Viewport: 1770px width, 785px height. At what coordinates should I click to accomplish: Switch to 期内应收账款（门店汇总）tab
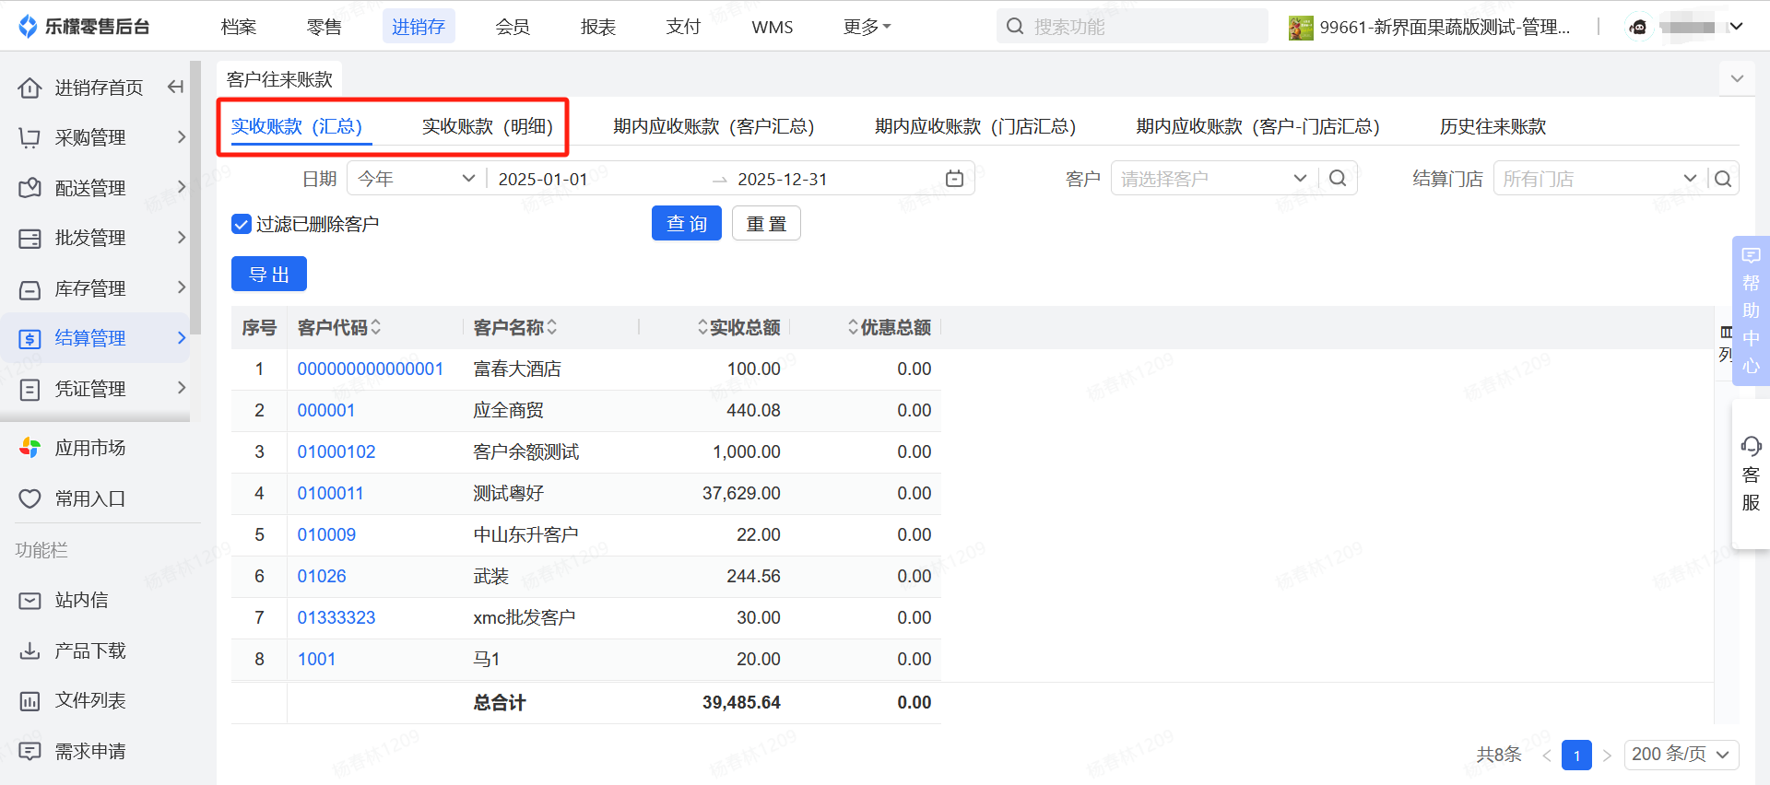pos(975,126)
